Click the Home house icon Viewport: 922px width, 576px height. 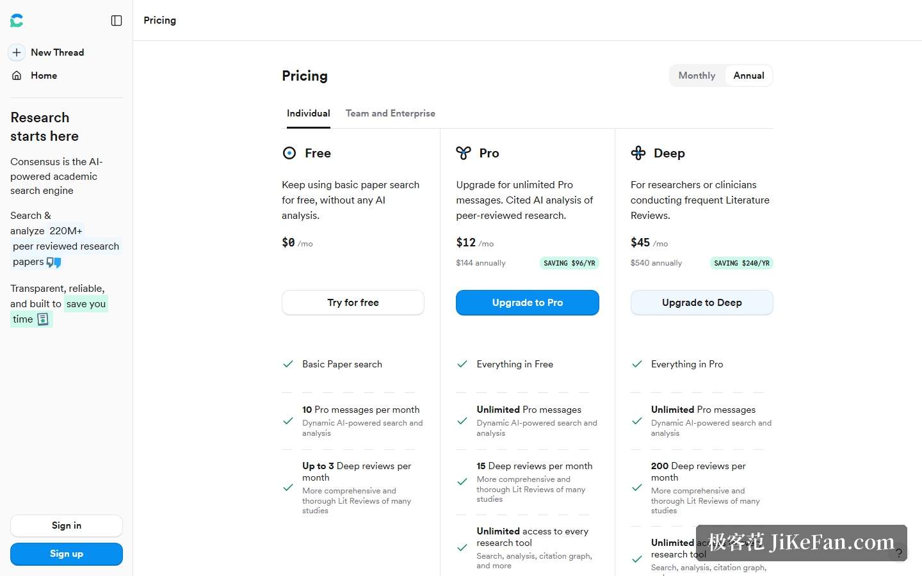(x=17, y=76)
